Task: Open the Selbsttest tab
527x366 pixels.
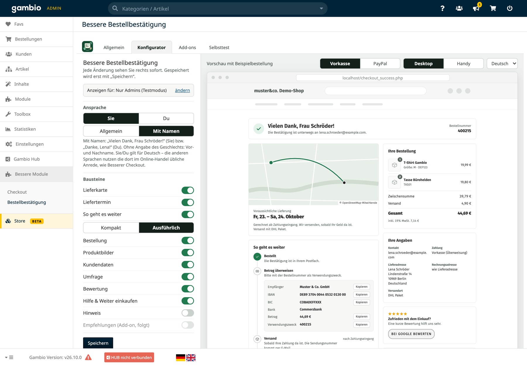Action: [x=219, y=47]
